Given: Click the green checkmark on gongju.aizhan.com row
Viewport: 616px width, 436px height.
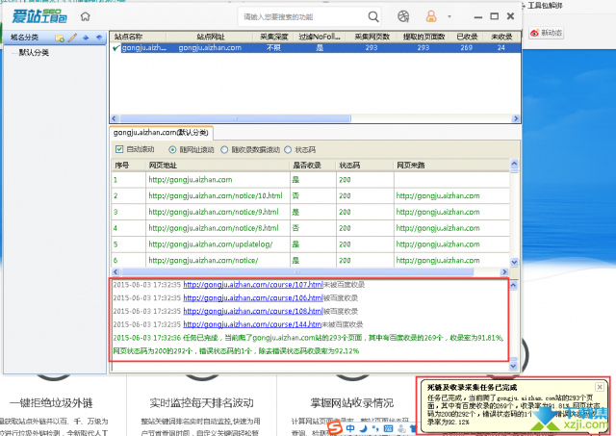Looking at the screenshot, I should [115, 48].
